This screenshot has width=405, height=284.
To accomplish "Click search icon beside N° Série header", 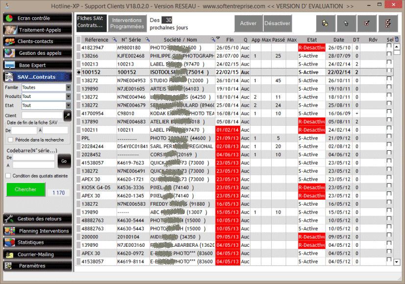I will point(146,40).
